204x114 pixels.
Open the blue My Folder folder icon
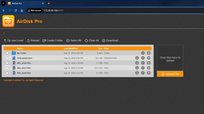click(x=14, y=53)
